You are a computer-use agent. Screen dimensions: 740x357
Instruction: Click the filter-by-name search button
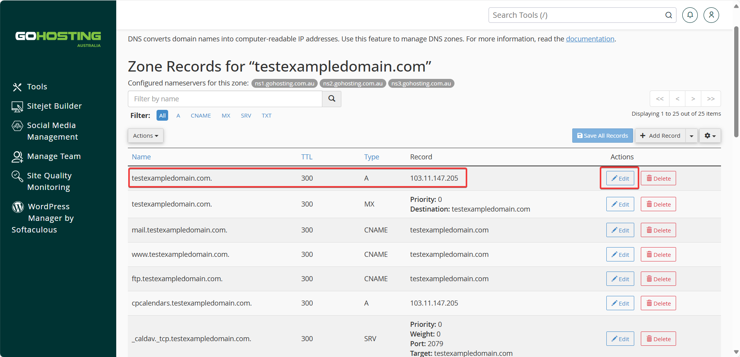click(332, 99)
